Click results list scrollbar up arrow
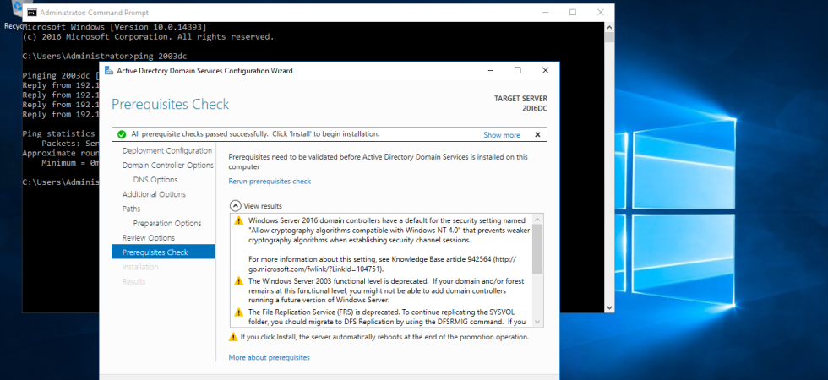The height and width of the screenshot is (380, 828). pos(537,219)
